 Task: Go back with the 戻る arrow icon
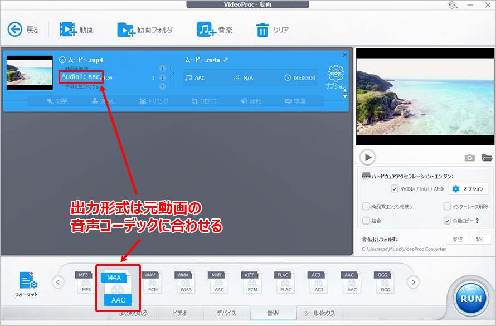[x=15, y=30]
